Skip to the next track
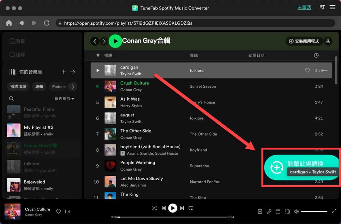Screen dimensions: 341x224 click(182, 208)
